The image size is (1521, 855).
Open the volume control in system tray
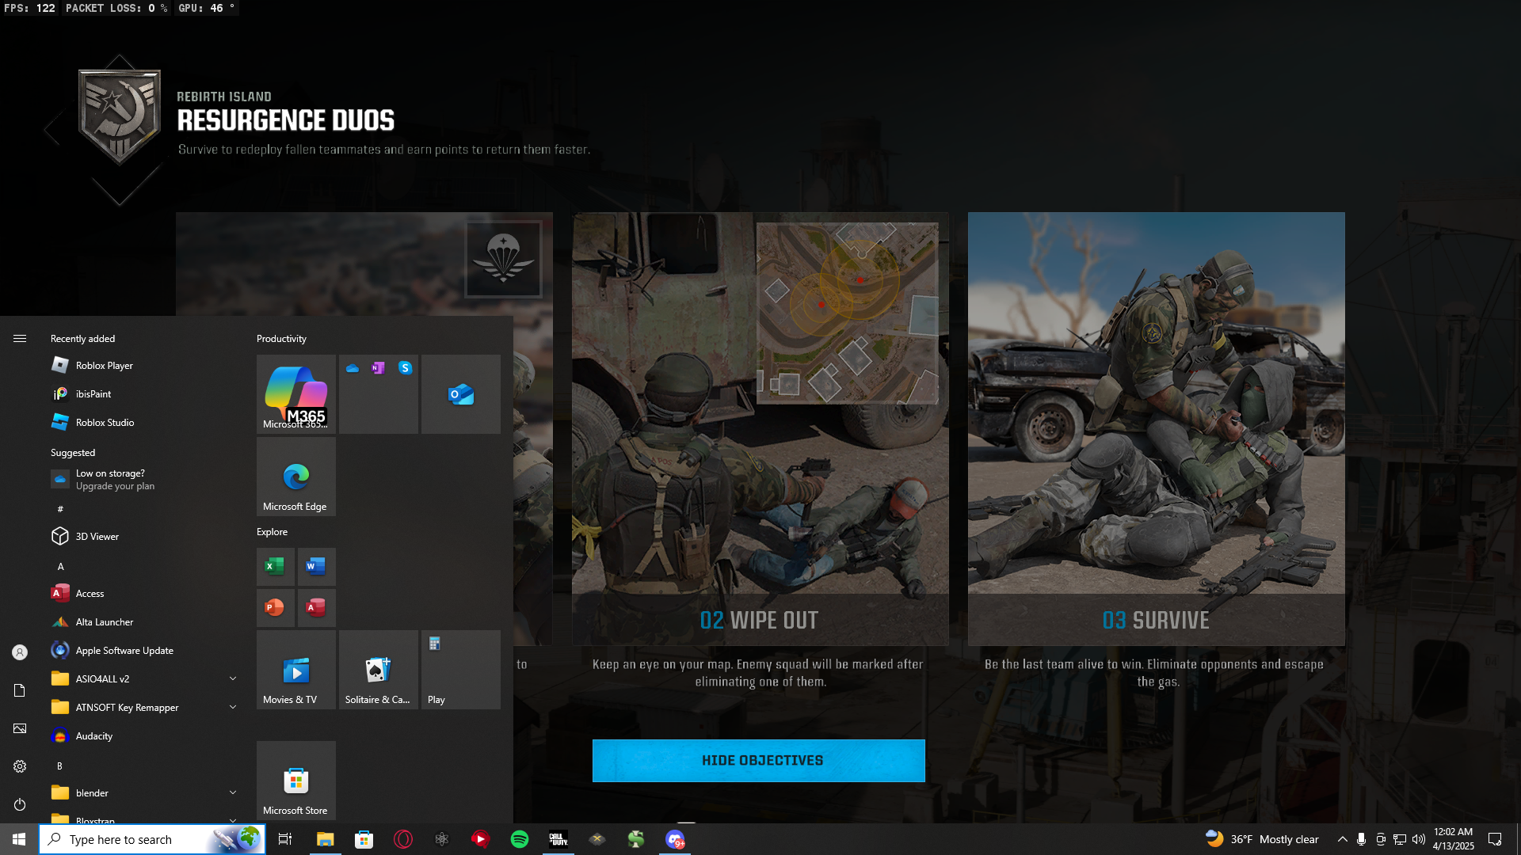[x=1419, y=839]
